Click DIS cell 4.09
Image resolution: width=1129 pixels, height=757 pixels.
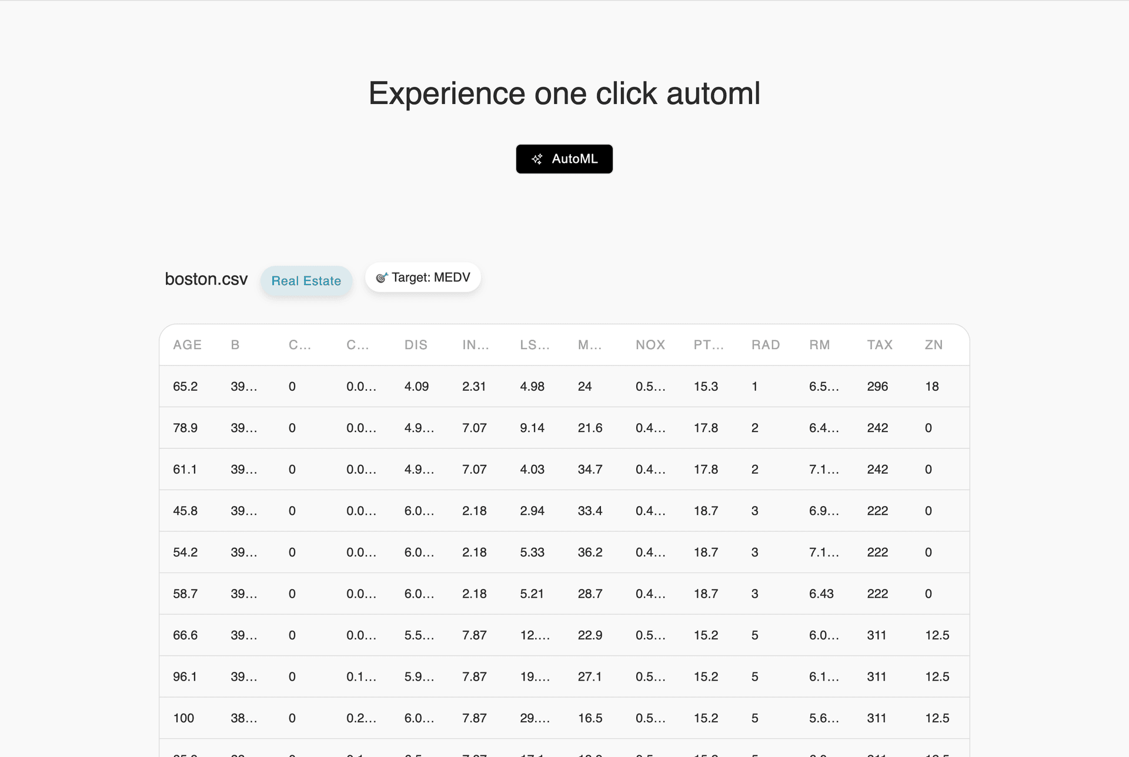click(416, 387)
